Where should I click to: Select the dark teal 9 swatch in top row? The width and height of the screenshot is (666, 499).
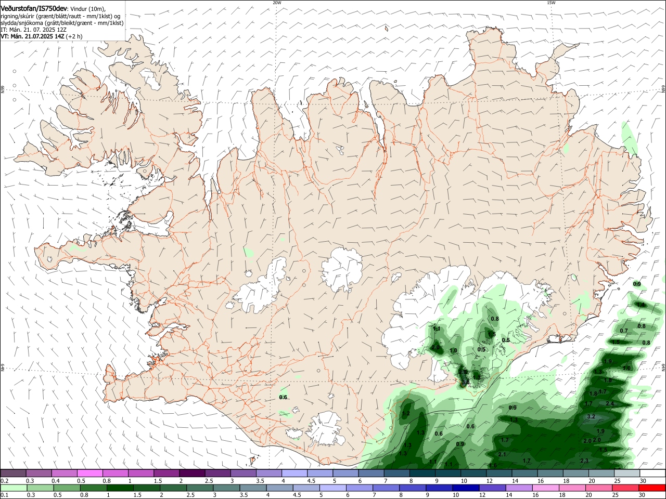coord(447,473)
